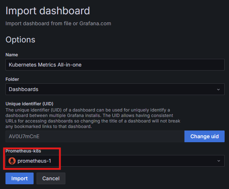Click the 'Unique identifier (UID)' label

[x=29, y=104]
